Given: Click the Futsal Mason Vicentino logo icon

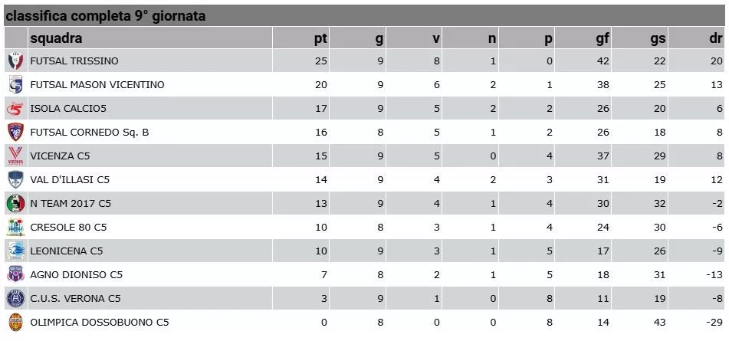Looking at the screenshot, I should [16, 84].
